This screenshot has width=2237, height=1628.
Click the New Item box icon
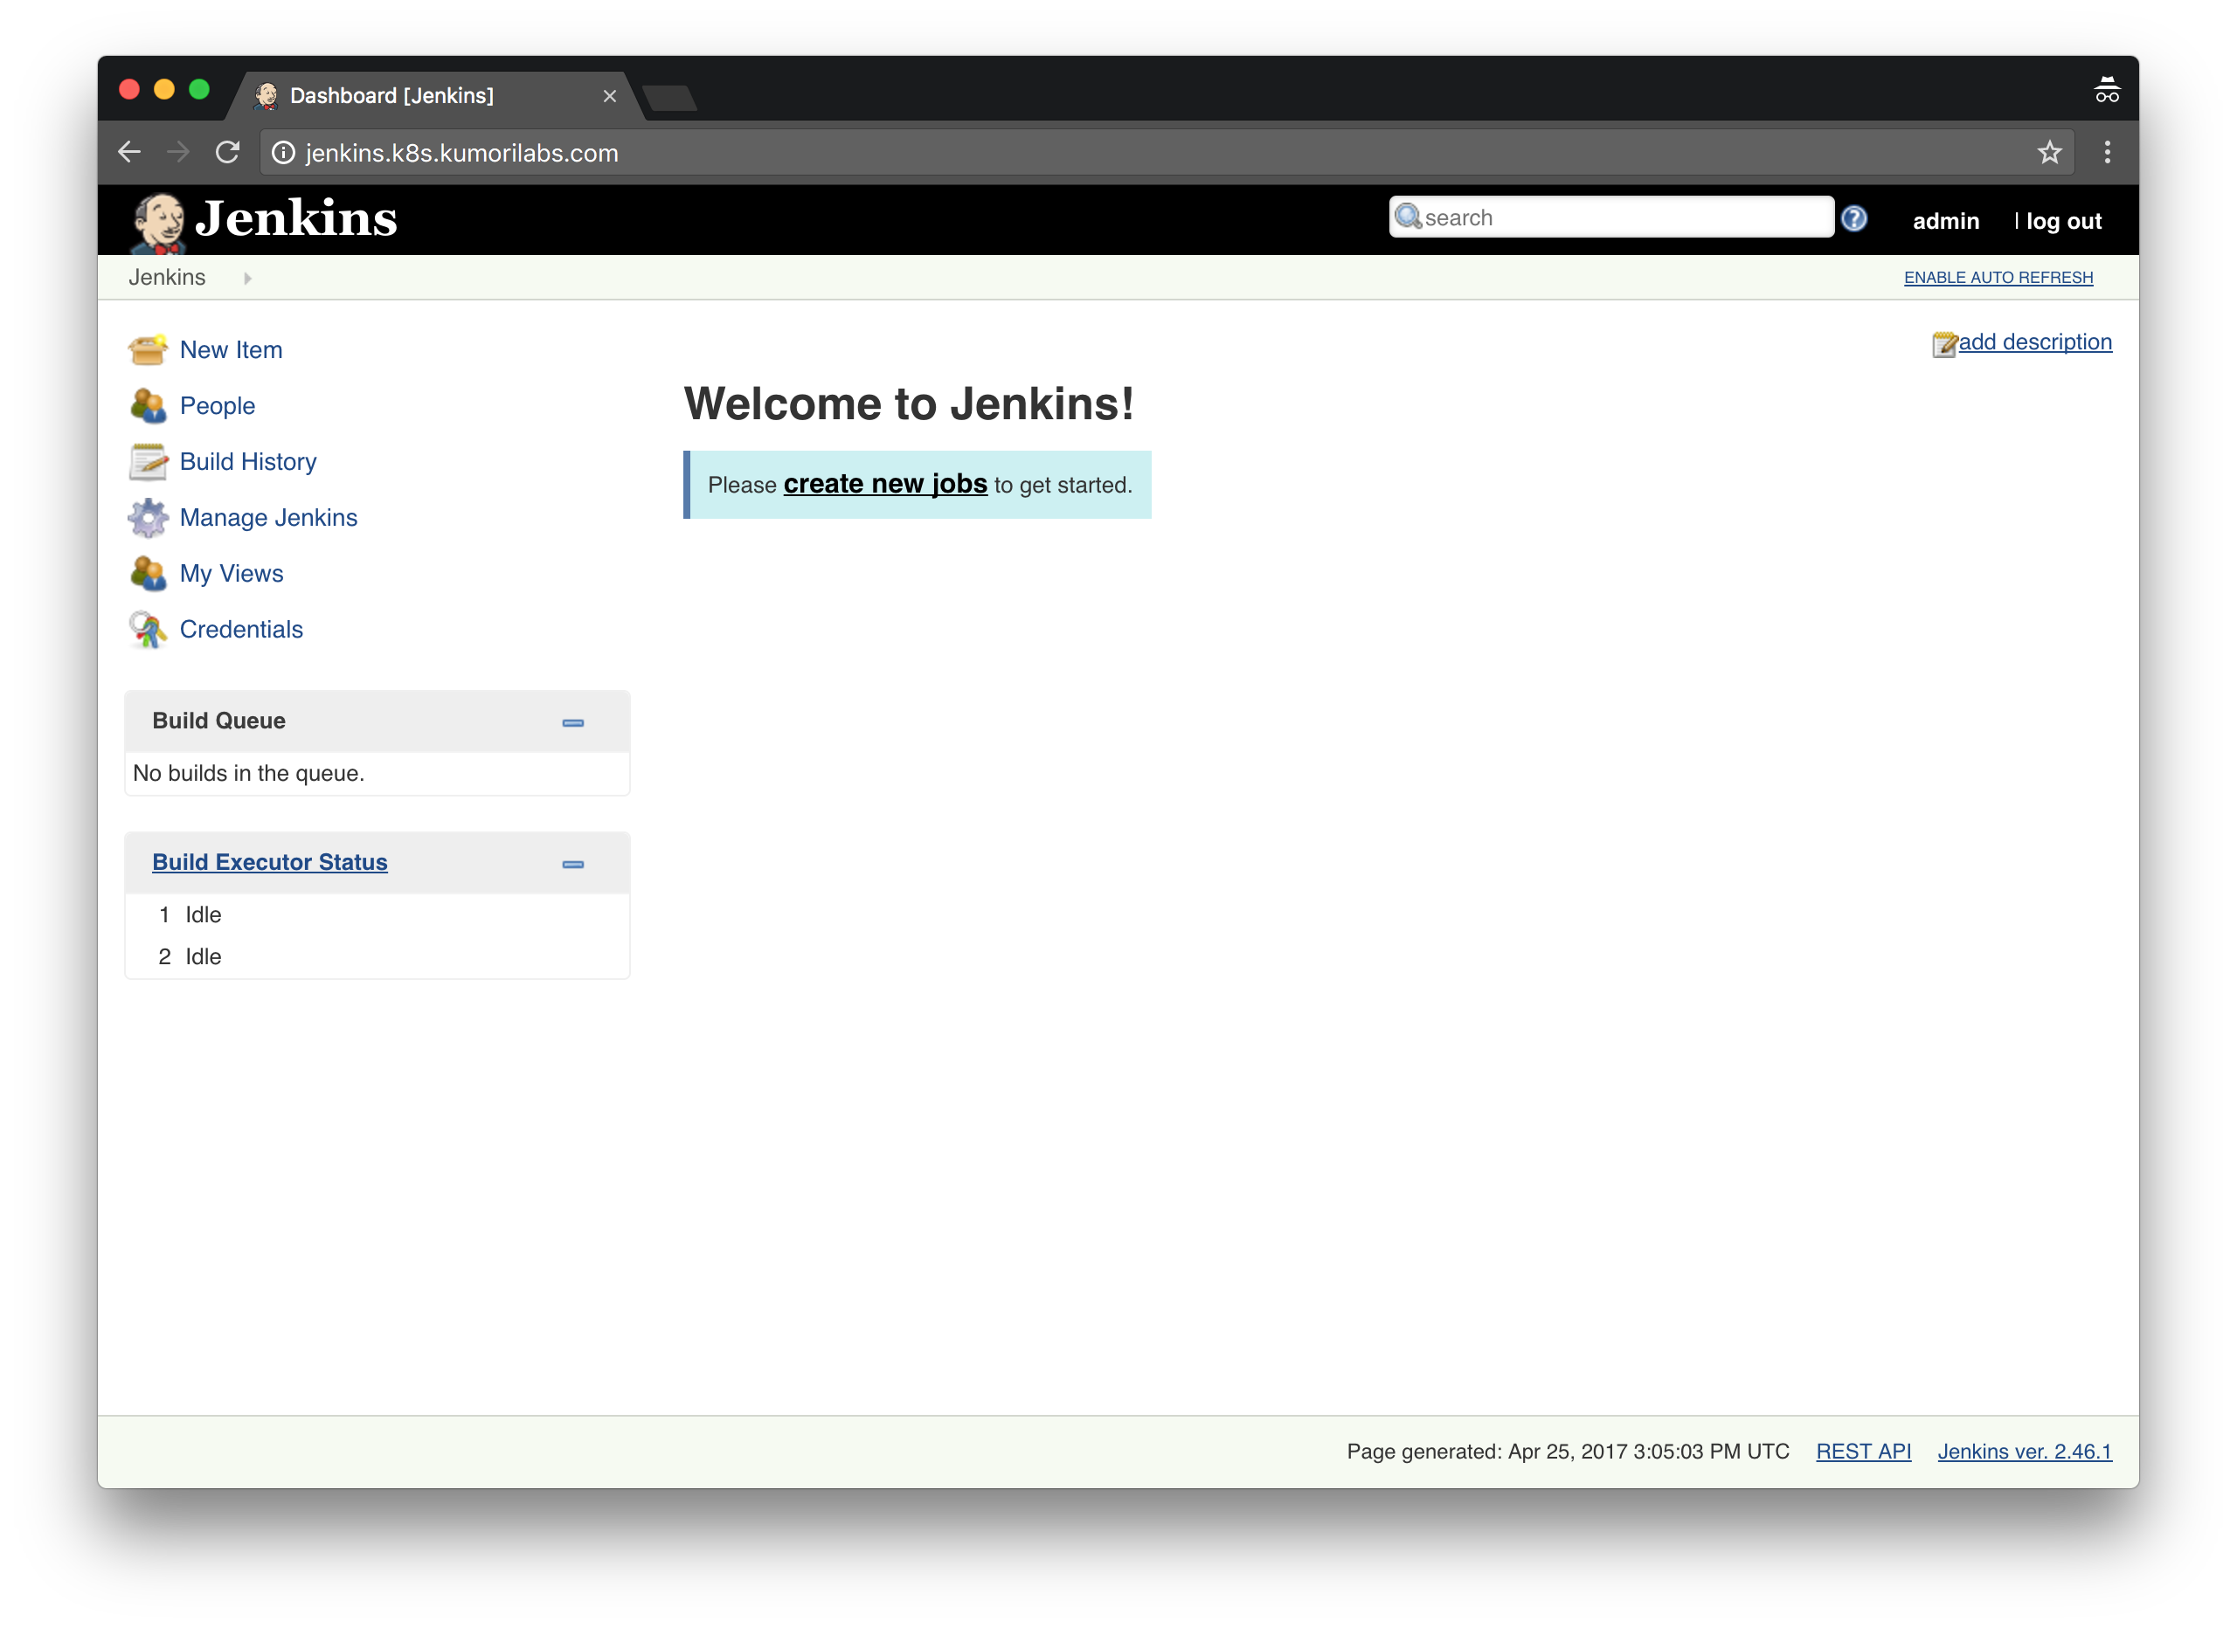(148, 350)
